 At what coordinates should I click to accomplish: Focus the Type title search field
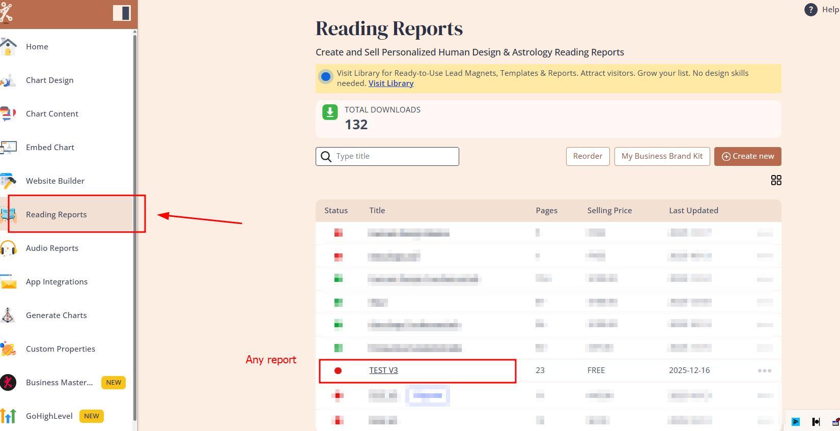point(395,156)
